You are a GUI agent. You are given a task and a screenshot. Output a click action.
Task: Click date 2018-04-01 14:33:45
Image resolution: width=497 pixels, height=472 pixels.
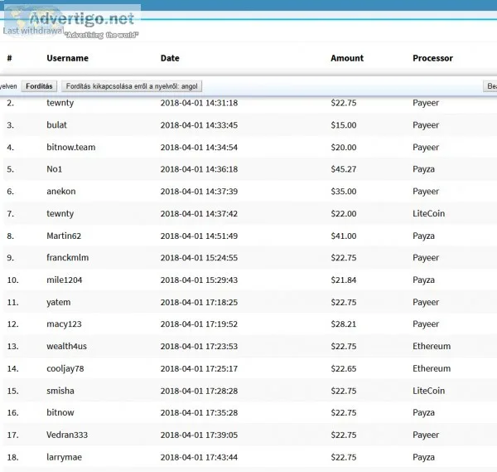tap(199, 125)
